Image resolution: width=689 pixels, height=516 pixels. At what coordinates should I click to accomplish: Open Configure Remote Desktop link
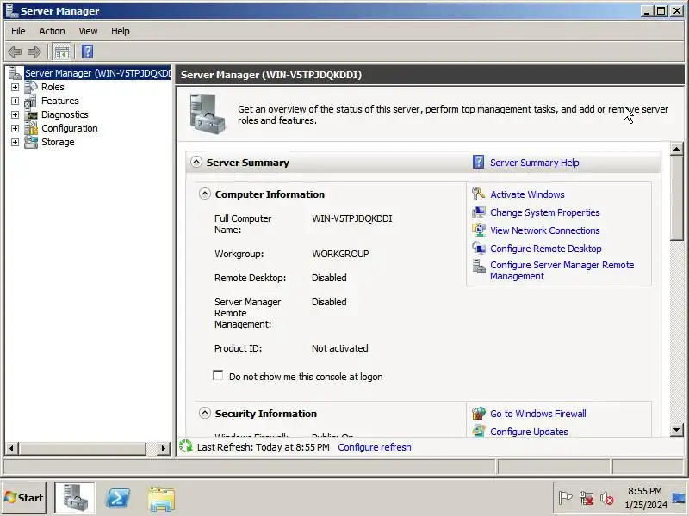546,249
